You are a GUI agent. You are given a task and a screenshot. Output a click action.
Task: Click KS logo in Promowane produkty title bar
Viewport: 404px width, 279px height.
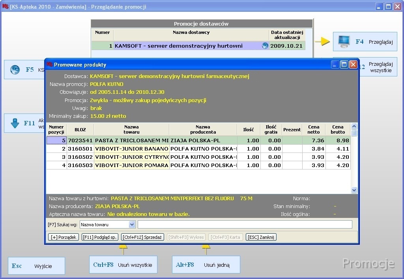pos(50,65)
